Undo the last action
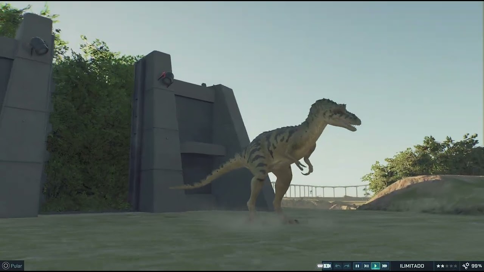Screen dimensions: 484x272 (338, 266)
